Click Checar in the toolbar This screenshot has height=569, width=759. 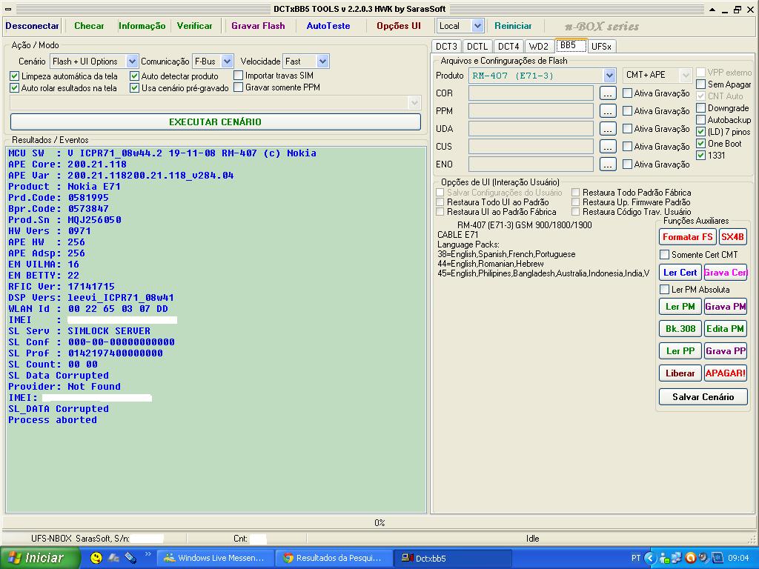pos(89,26)
